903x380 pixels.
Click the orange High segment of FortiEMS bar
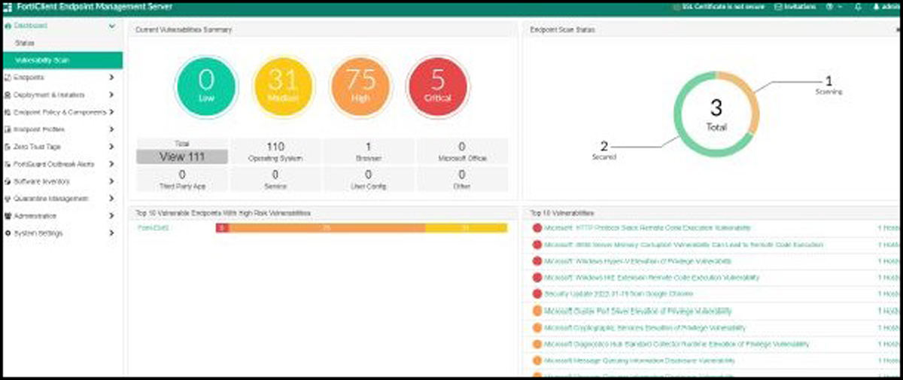327,227
